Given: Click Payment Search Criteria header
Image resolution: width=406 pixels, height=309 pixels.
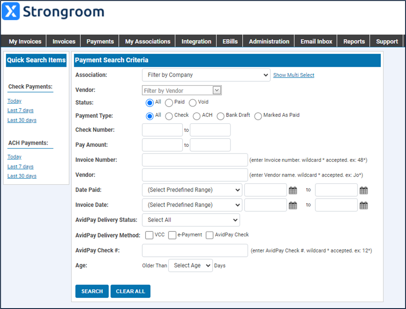Looking at the screenshot, I should [x=227, y=60].
